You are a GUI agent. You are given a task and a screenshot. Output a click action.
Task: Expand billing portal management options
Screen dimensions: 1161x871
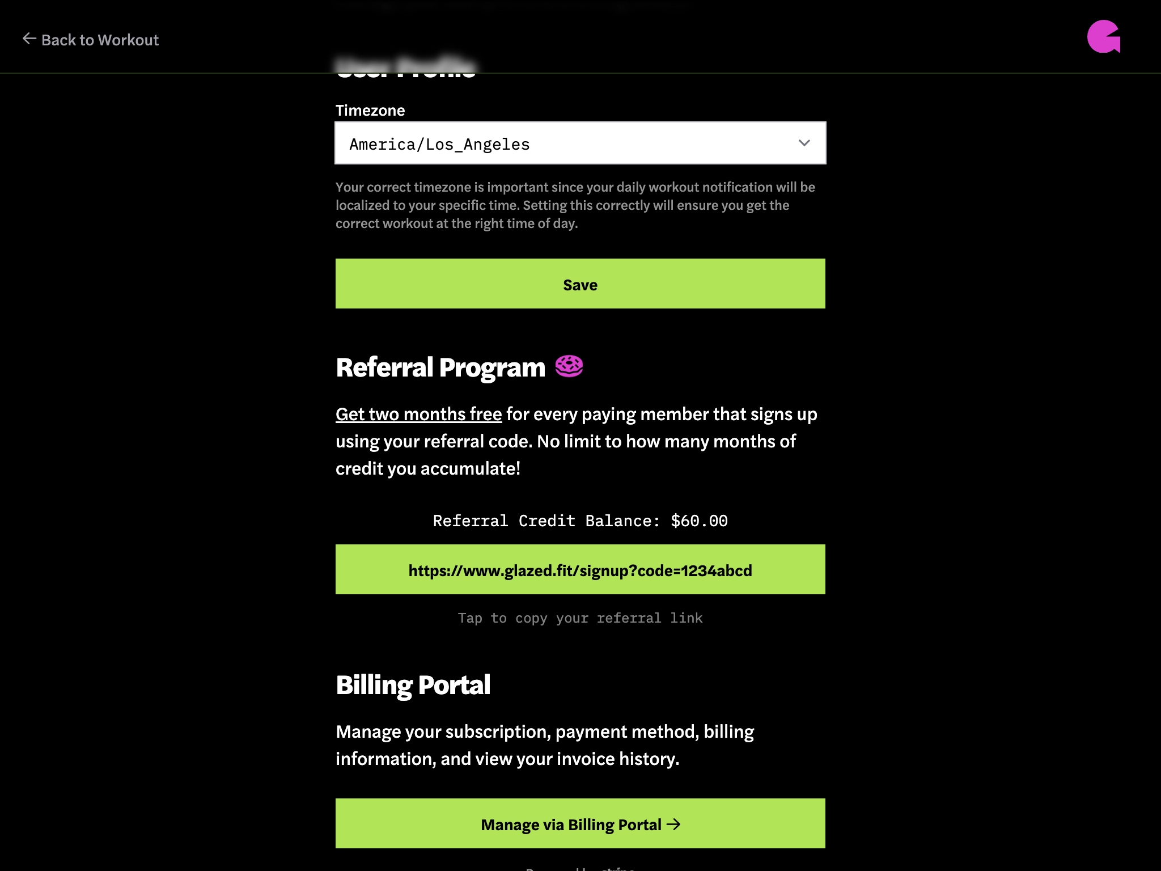coord(580,823)
